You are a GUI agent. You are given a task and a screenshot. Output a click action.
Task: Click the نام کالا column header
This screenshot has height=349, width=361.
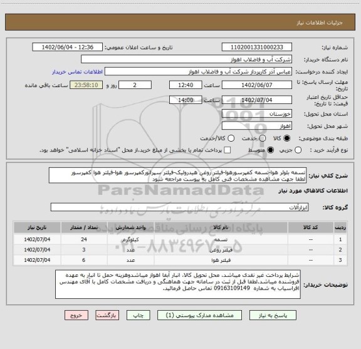click(x=221, y=227)
